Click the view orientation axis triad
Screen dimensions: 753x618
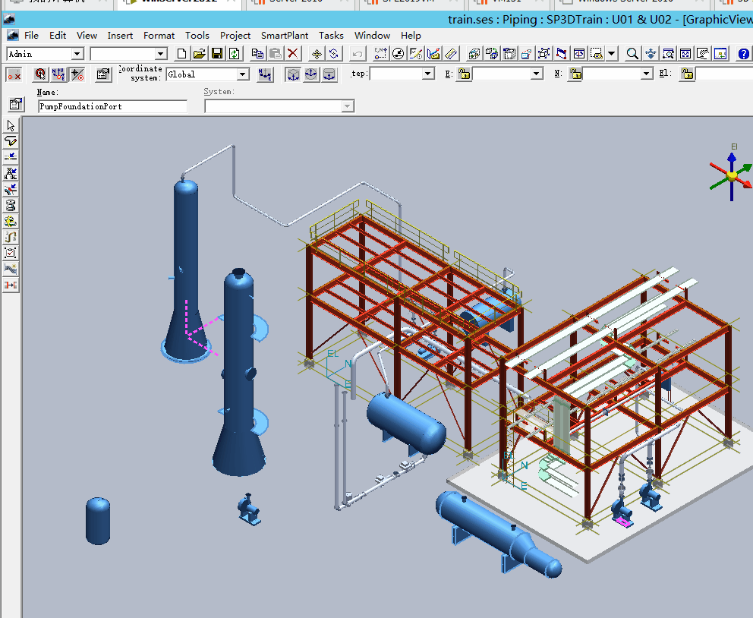pyautogui.click(x=731, y=175)
